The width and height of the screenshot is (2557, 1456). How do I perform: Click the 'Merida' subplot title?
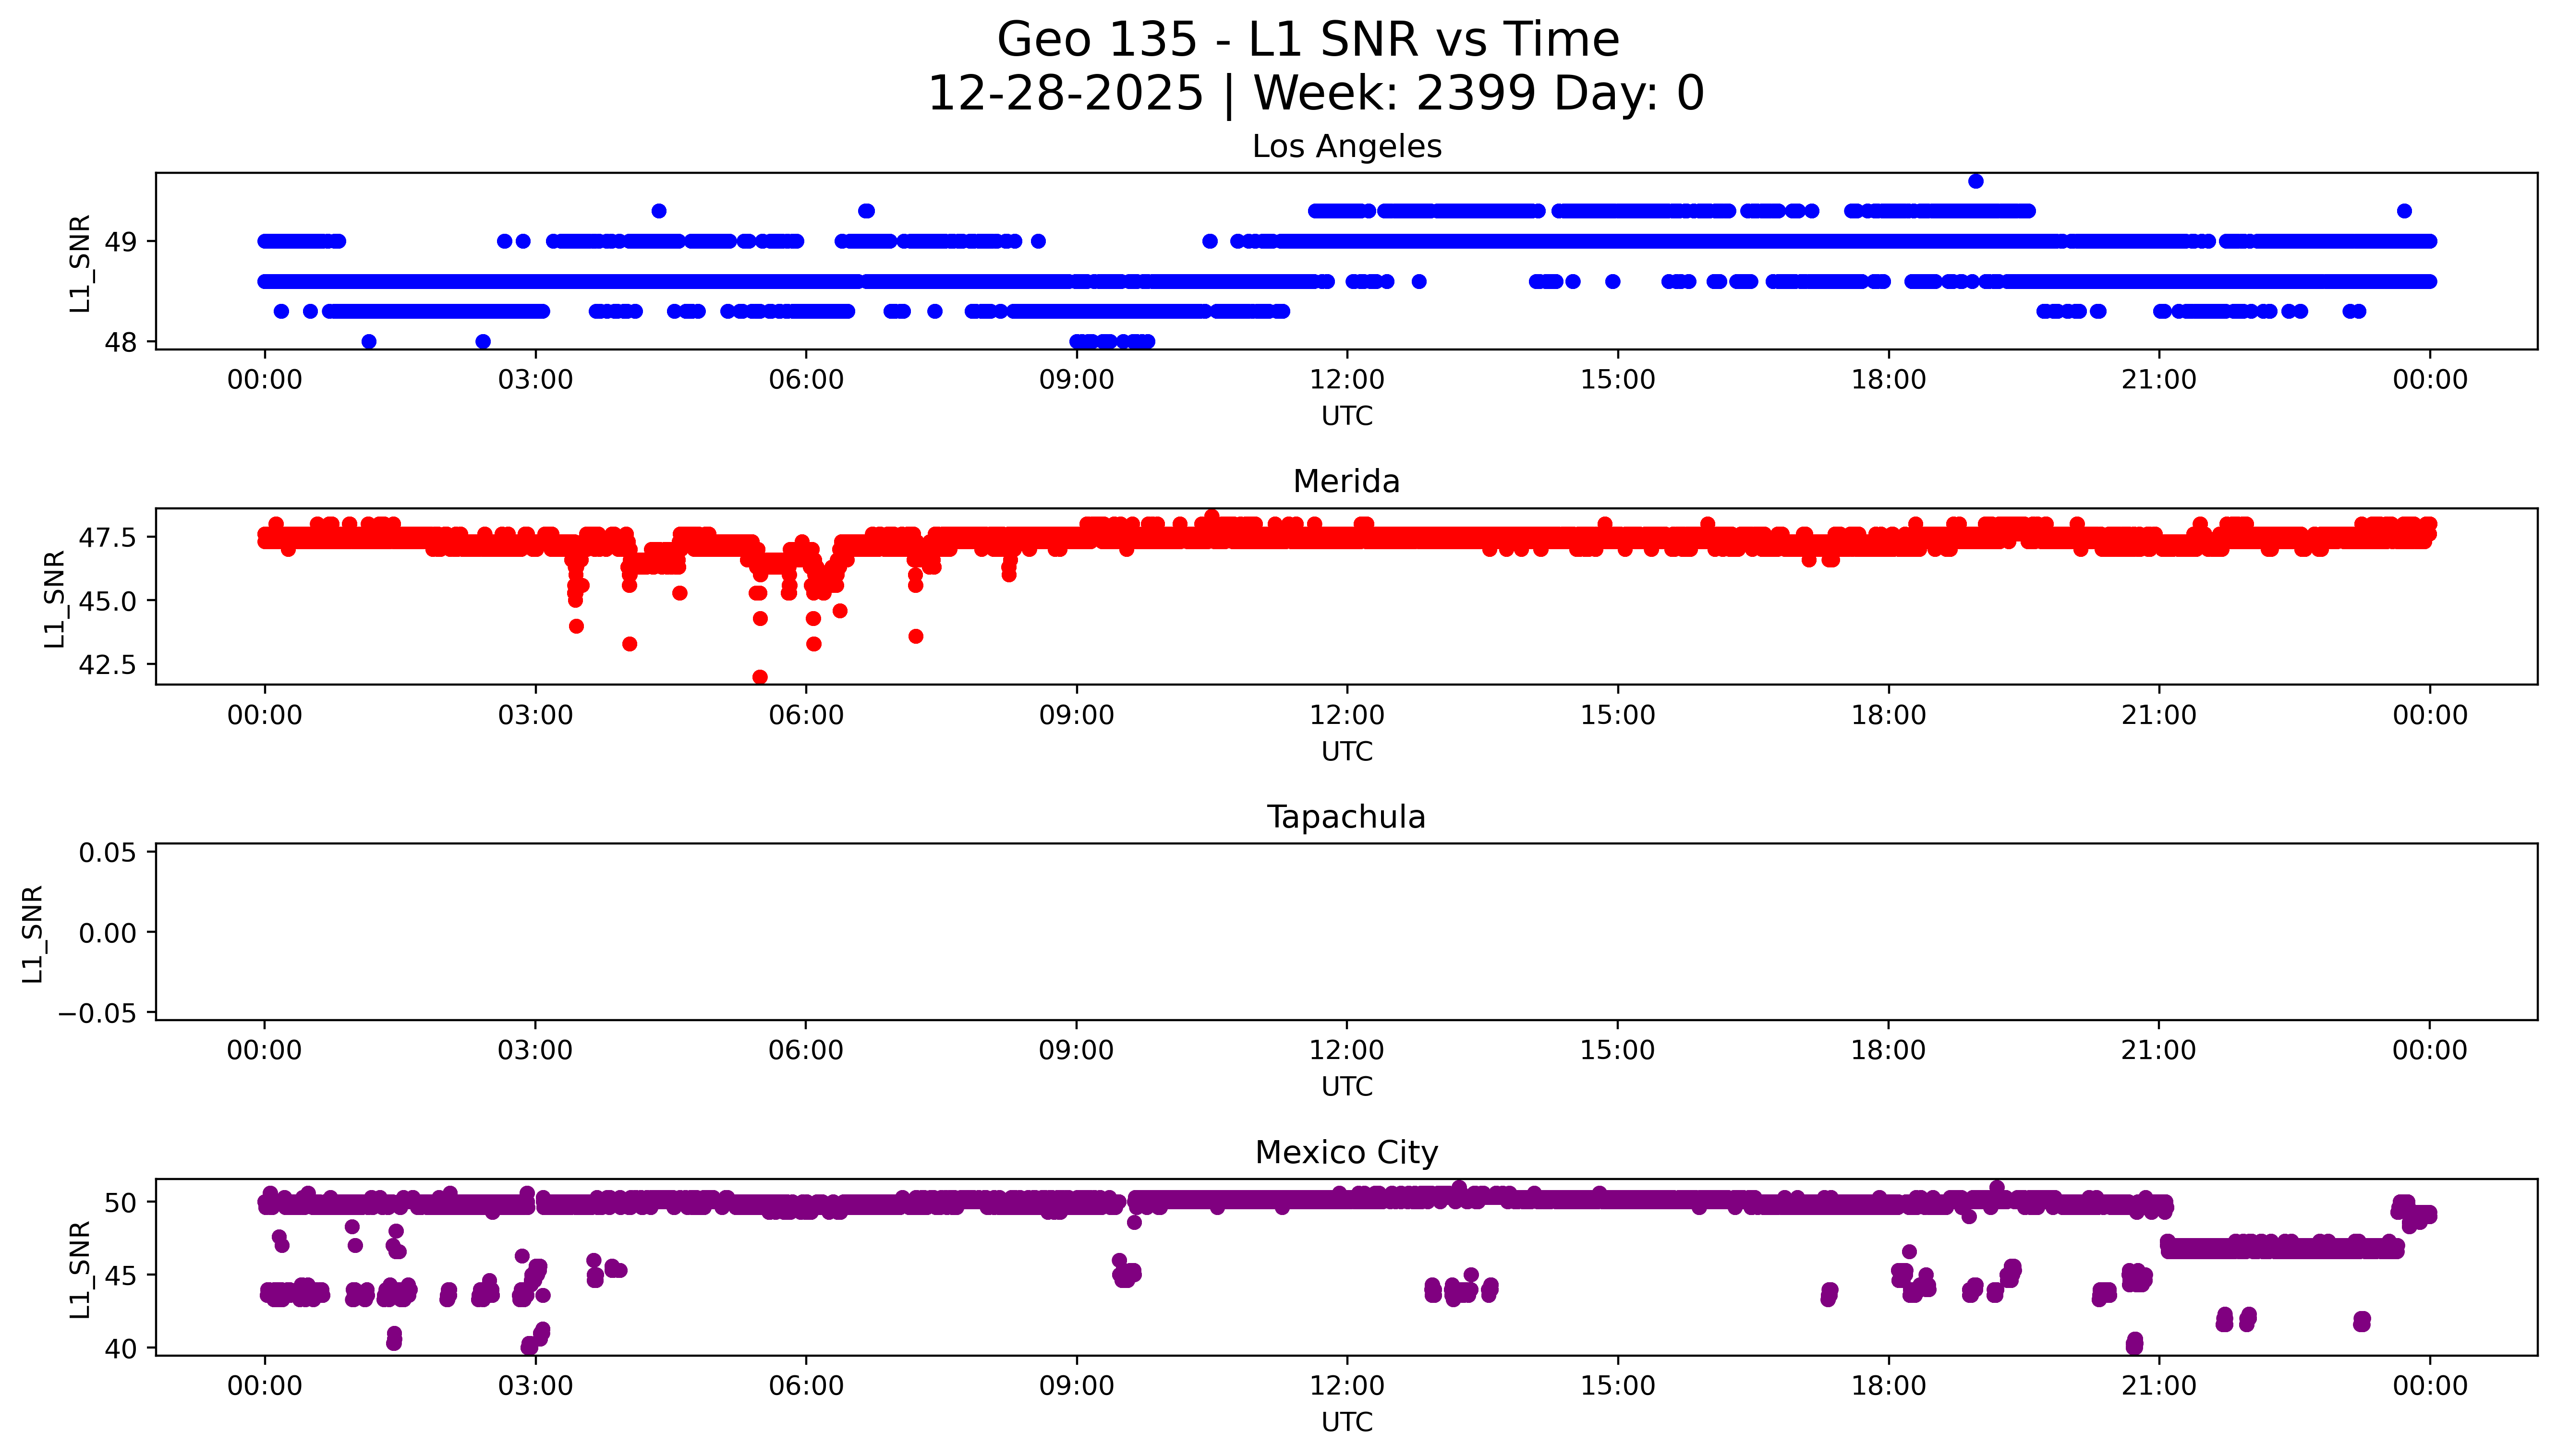click(1346, 482)
